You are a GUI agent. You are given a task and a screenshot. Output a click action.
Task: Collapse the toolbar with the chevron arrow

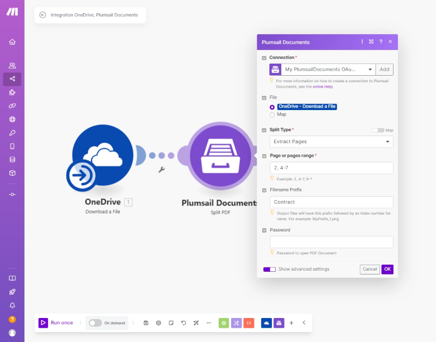[304, 322]
